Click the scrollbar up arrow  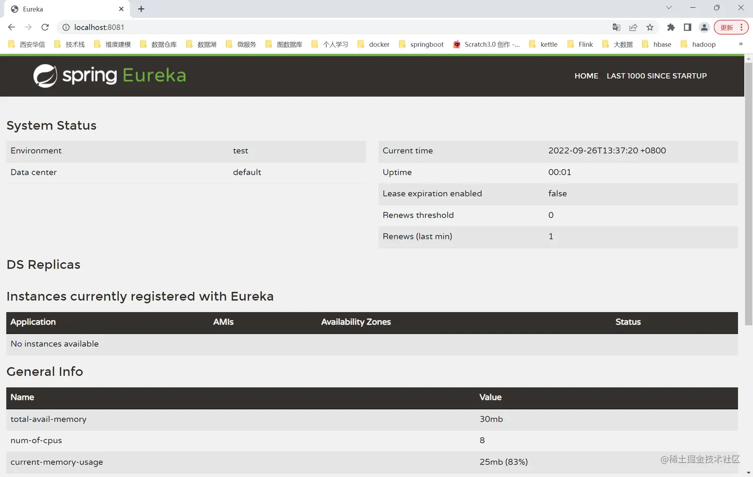[749, 59]
